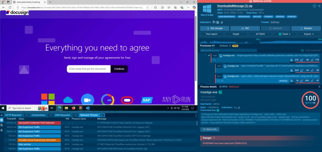322x152 pixels.
Task: Click the Filter by PID or name field
Action: click(228, 50)
